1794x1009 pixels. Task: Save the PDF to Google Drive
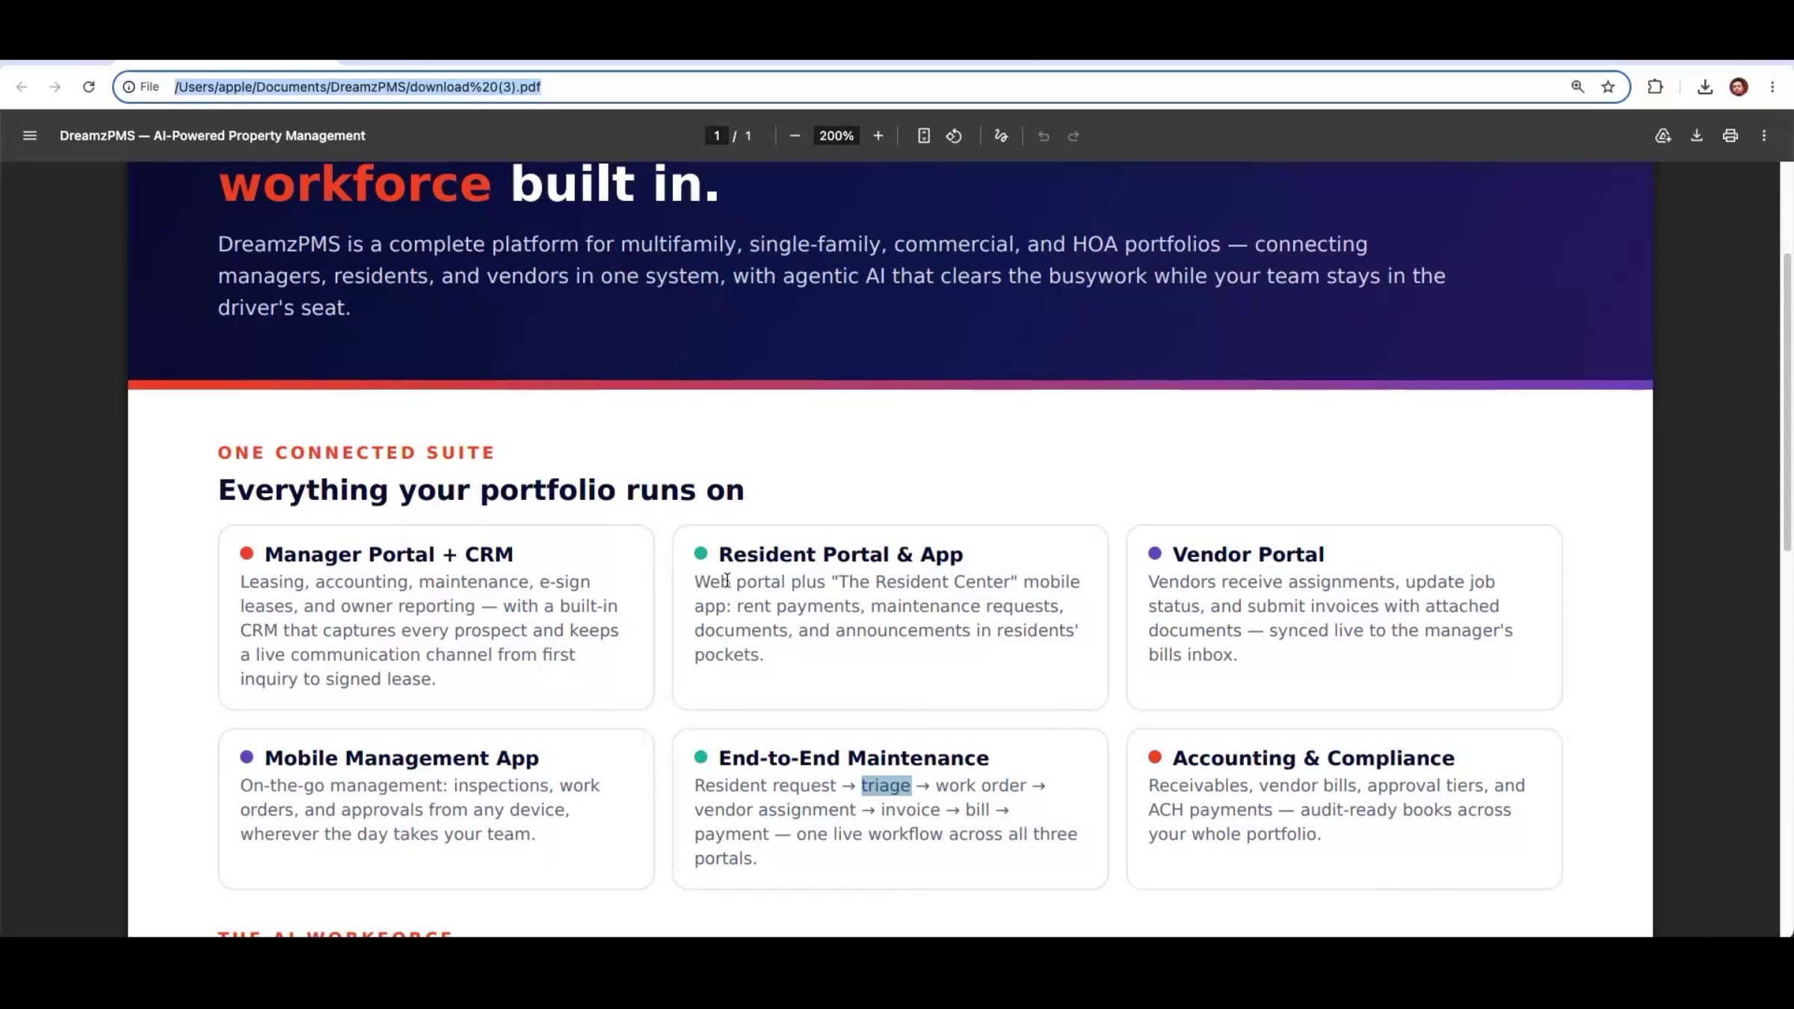tap(1663, 135)
